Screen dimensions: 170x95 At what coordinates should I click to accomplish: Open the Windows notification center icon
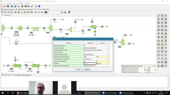[167, 93]
